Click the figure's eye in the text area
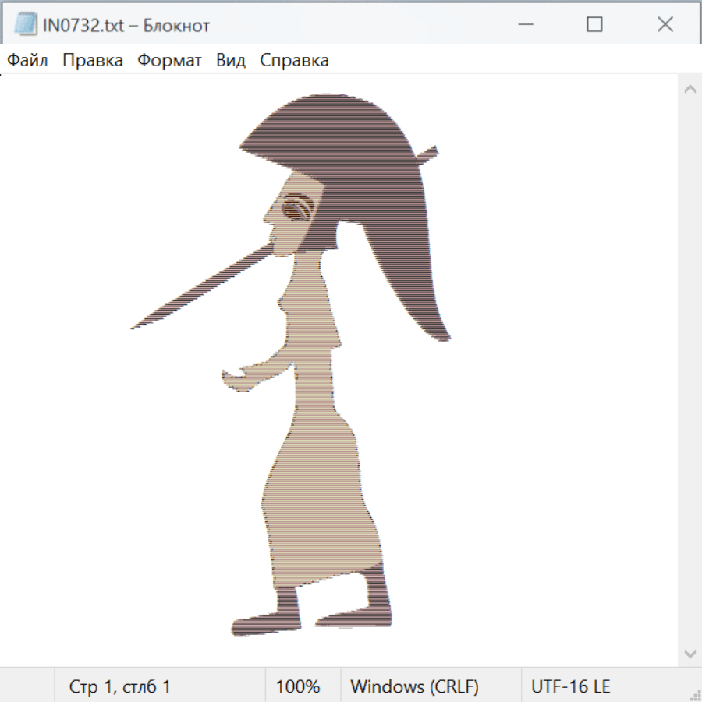This screenshot has width=702, height=702. click(297, 209)
